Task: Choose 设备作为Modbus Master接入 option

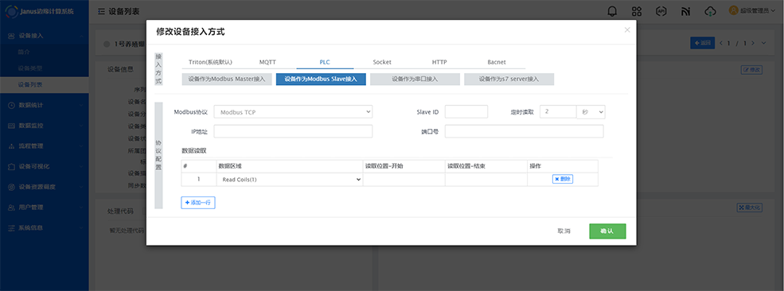Action: click(227, 80)
